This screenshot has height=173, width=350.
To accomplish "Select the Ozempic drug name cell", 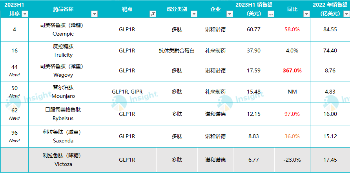I will tap(64, 30).
